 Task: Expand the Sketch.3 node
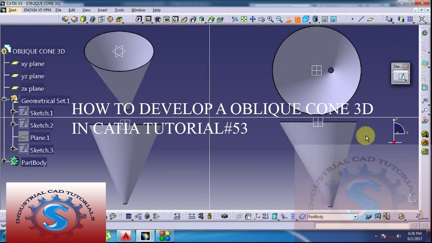(13, 149)
